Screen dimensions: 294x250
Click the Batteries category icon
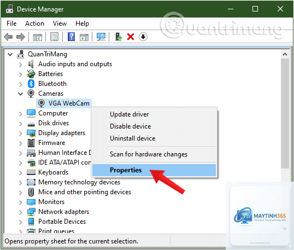[x=31, y=74]
